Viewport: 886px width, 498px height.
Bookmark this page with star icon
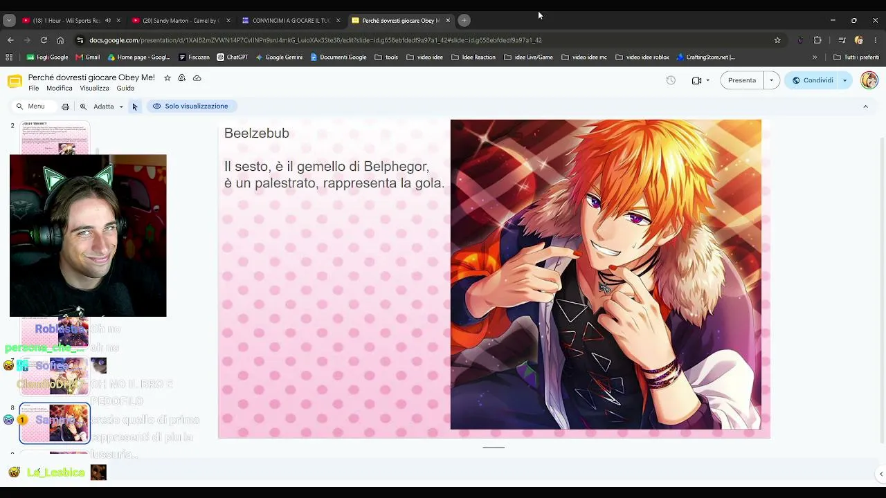[777, 40]
